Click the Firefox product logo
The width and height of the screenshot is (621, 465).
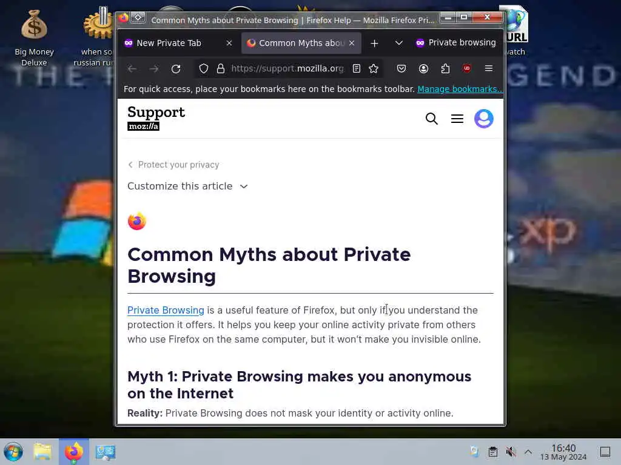tap(137, 221)
